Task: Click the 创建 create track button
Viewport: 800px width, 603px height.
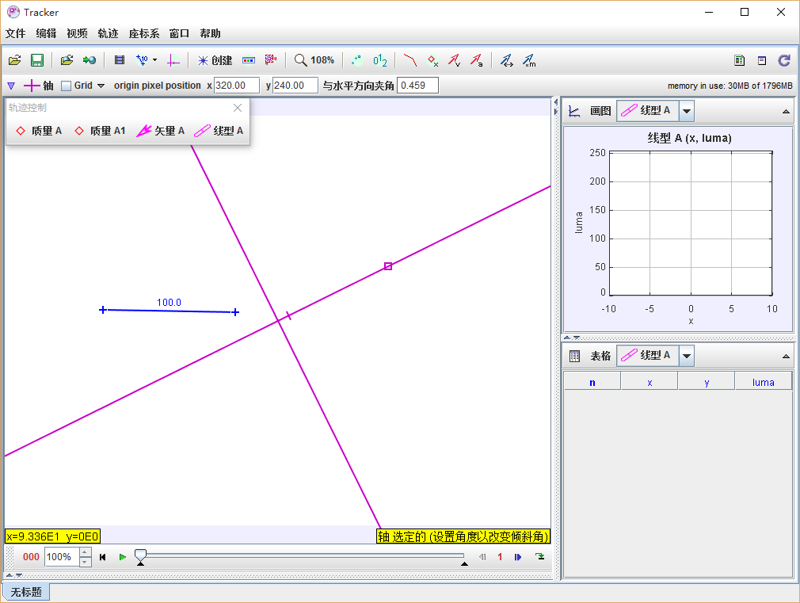Action: click(215, 60)
